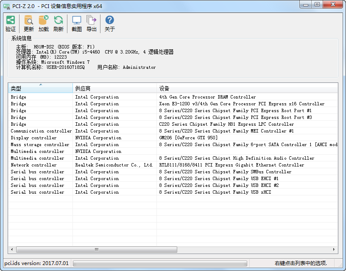Select the High Definition Audio Controller row
Viewport: 346px width, 271px height.
[x=237, y=158]
